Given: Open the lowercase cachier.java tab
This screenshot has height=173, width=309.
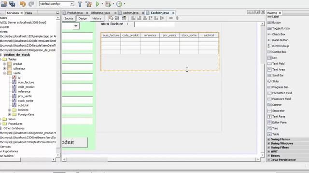Looking at the screenshot, I should coord(131,13).
